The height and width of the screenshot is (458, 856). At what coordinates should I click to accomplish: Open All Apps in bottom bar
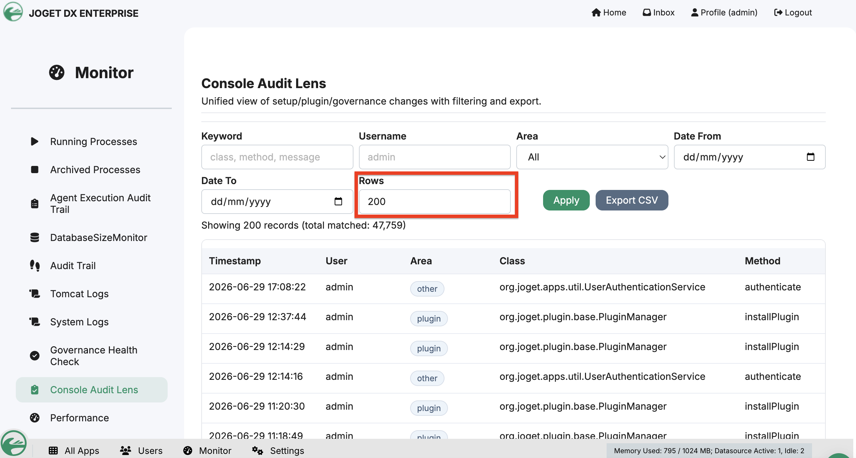tap(74, 450)
